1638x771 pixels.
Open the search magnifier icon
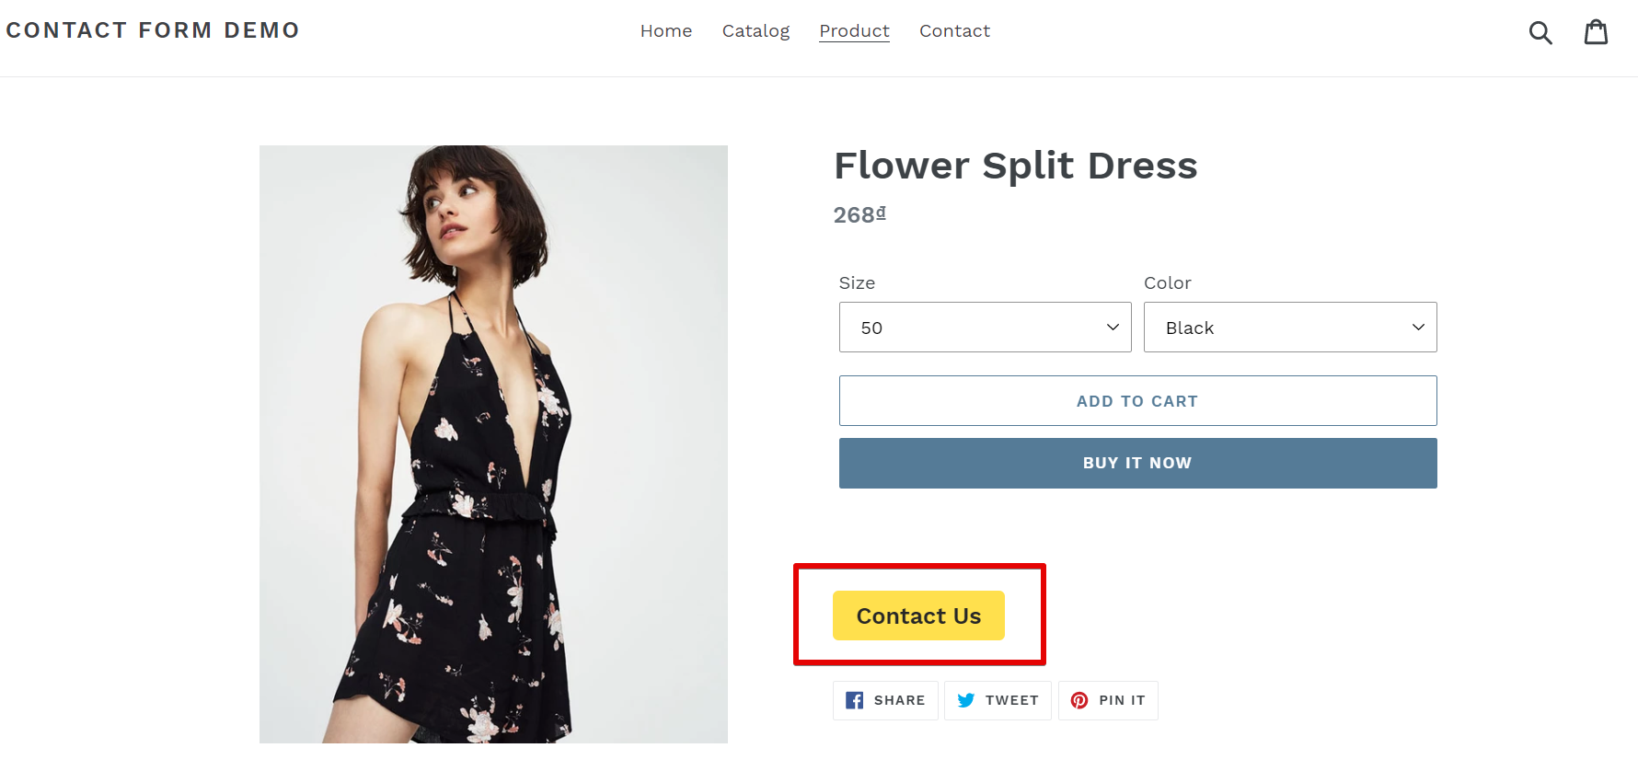tap(1540, 32)
